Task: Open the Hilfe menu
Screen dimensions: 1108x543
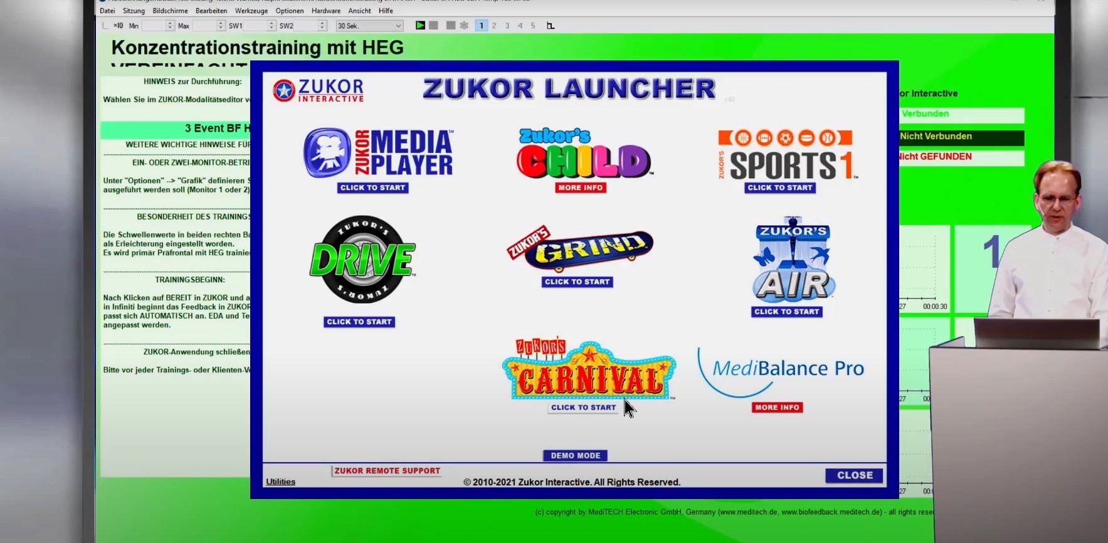Action: 386,11
